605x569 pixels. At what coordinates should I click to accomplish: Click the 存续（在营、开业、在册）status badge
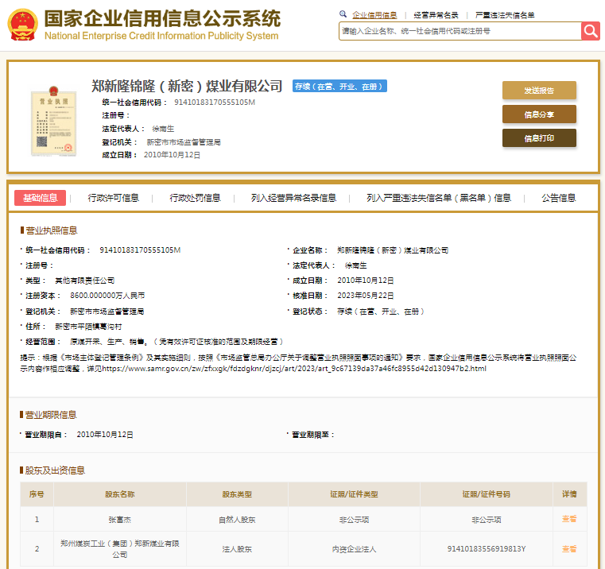click(339, 87)
